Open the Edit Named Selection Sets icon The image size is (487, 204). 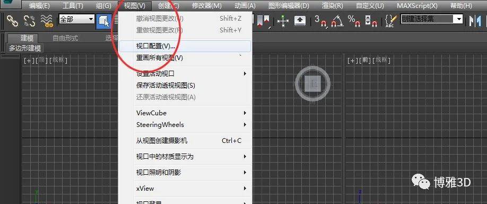(x=390, y=21)
